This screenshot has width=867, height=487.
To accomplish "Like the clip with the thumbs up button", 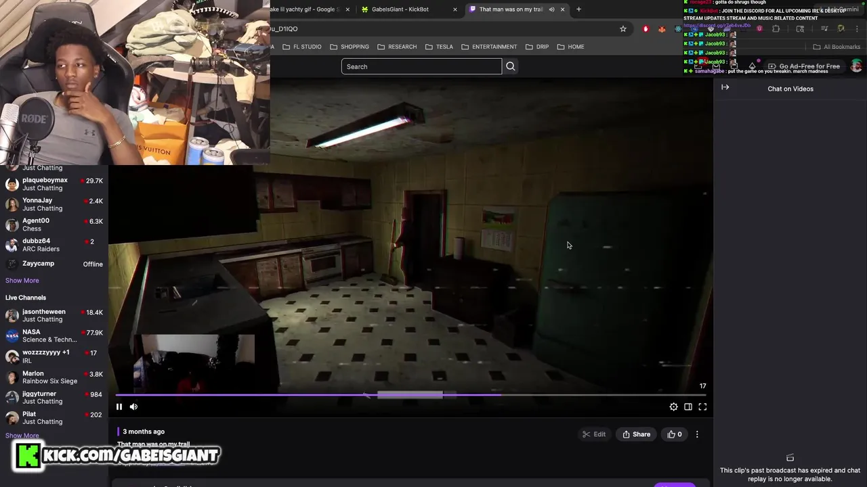I will (675, 434).
